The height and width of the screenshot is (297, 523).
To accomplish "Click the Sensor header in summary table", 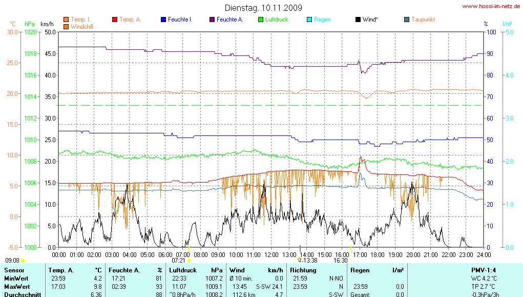I will click(14, 270).
